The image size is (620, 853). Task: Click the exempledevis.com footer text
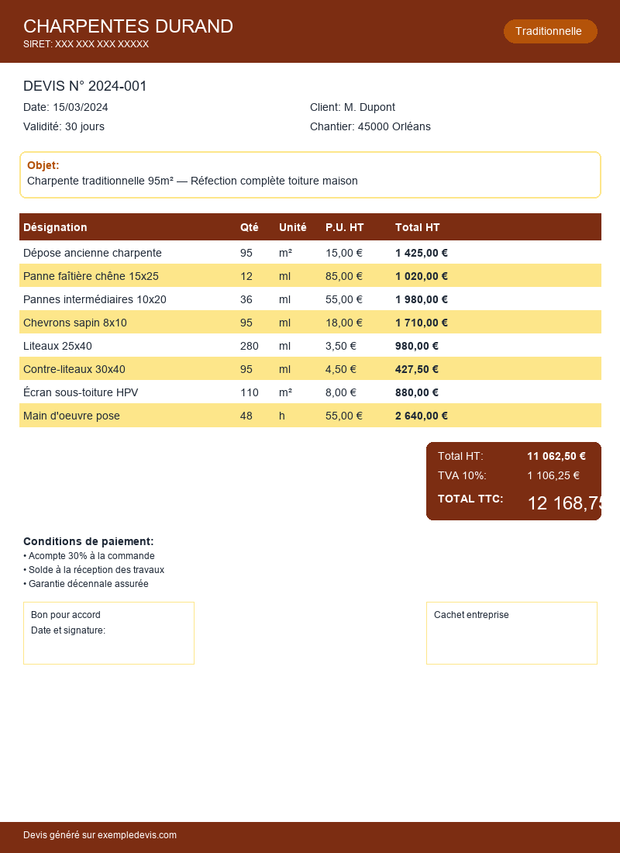tap(100, 835)
